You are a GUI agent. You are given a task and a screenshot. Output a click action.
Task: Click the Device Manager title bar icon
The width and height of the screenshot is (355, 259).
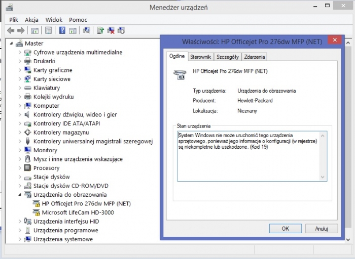click(x=9, y=7)
